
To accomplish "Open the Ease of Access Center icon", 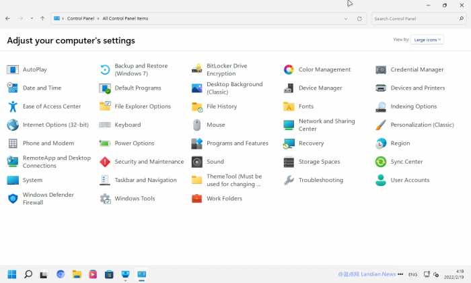I will point(13,106).
